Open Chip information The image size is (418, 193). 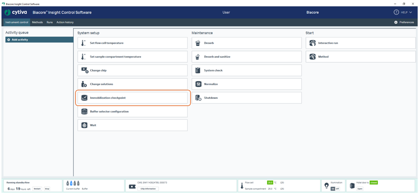(148, 189)
